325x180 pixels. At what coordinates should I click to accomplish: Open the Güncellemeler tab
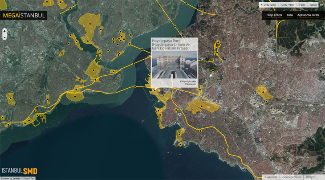click(x=292, y=177)
